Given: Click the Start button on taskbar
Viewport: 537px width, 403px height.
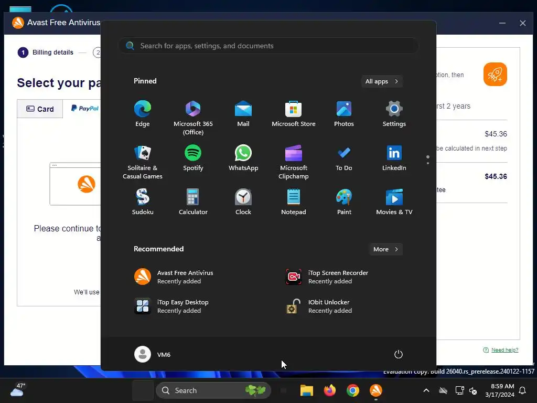Looking at the screenshot, I should pos(143,390).
